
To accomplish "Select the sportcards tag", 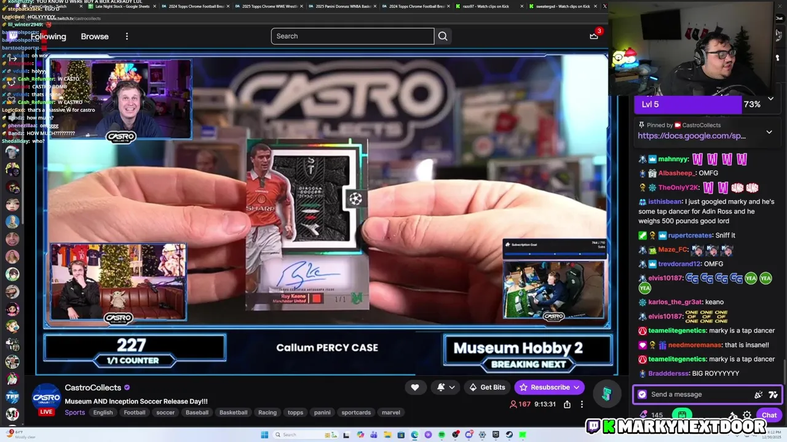I will (356, 413).
